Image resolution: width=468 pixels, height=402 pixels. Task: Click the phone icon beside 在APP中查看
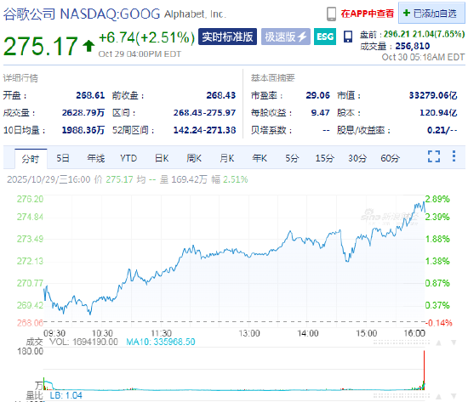point(331,14)
